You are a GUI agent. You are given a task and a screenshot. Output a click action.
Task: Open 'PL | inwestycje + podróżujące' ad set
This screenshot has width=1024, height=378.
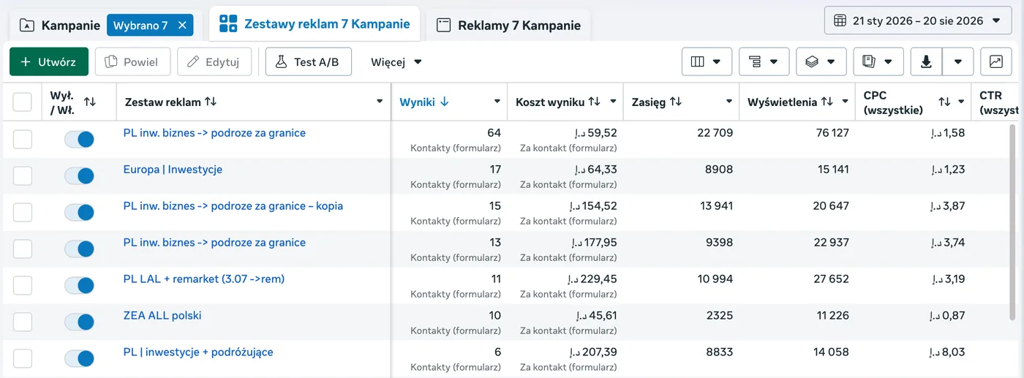[198, 352]
